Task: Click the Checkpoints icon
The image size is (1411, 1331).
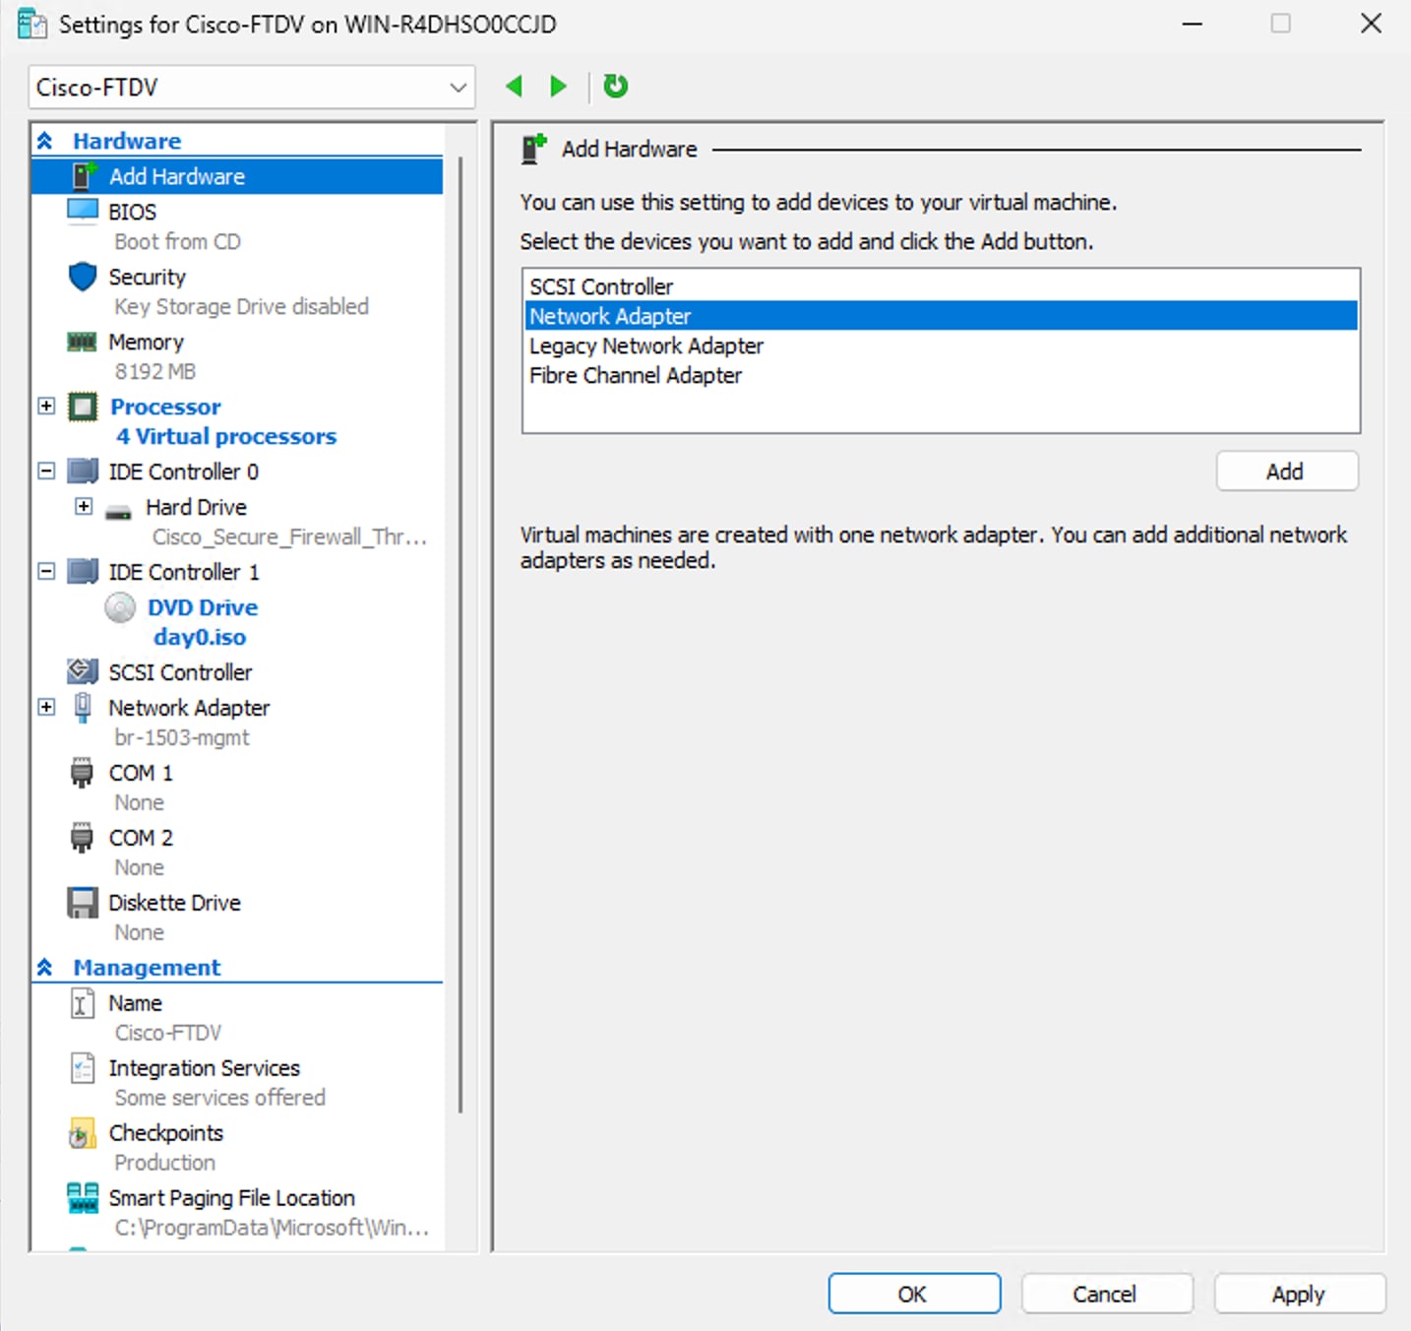Action: pyautogui.click(x=83, y=1133)
